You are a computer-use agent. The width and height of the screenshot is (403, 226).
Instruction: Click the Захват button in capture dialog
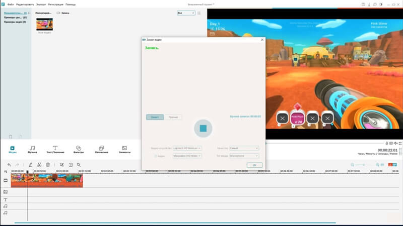(x=155, y=117)
